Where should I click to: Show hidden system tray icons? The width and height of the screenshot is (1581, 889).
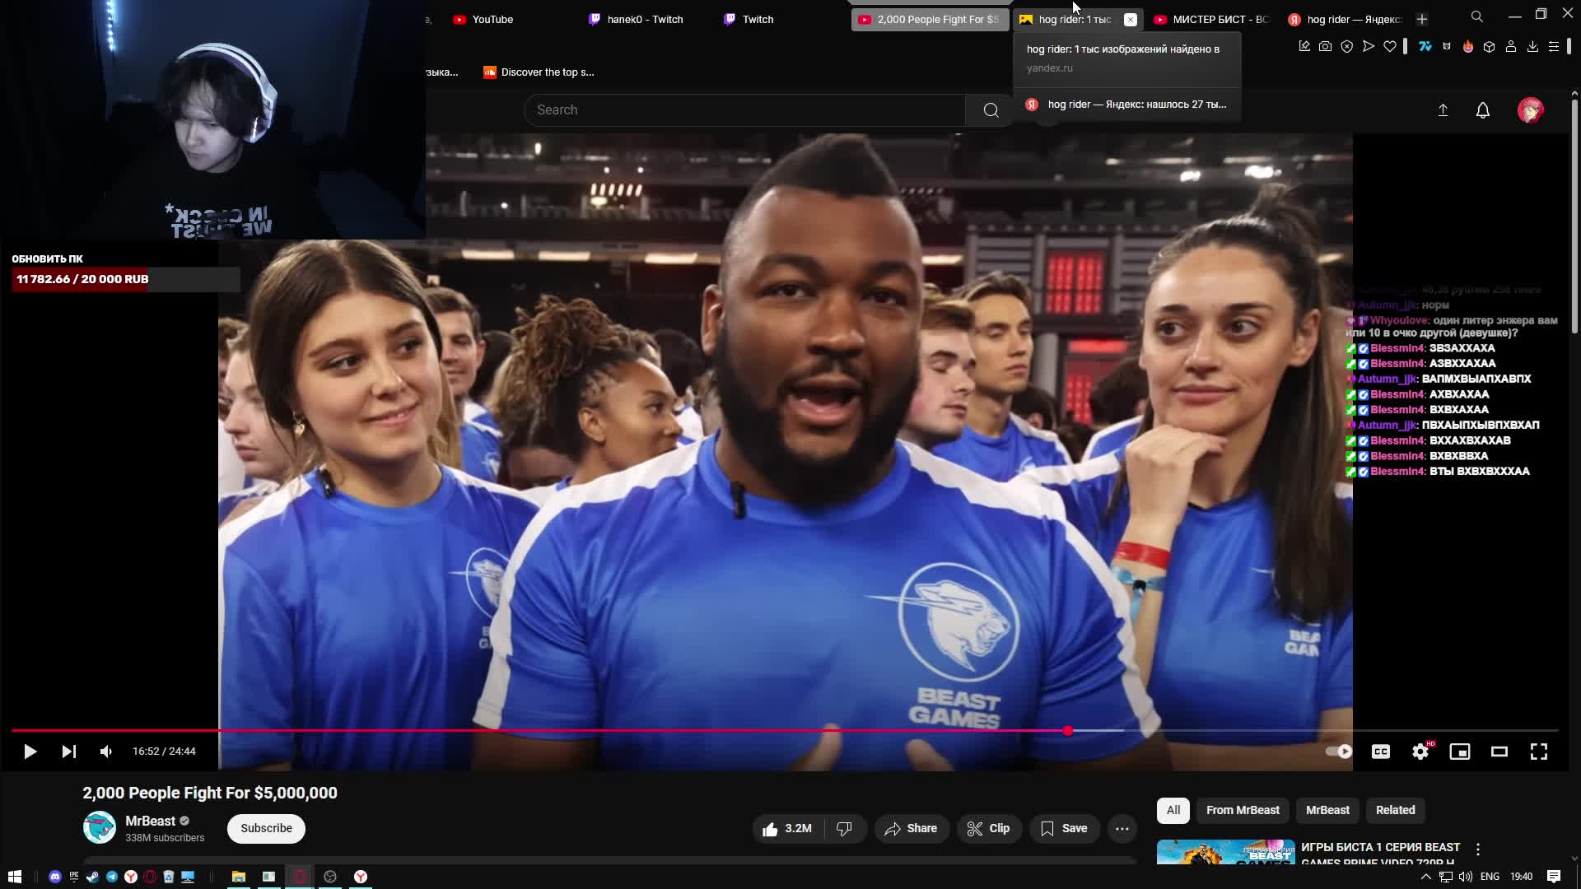pyautogui.click(x=1426, y=877)
